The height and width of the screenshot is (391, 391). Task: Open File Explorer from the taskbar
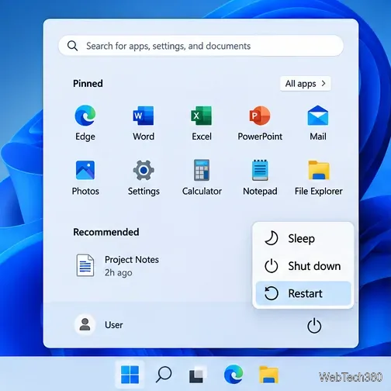point(268,375)
